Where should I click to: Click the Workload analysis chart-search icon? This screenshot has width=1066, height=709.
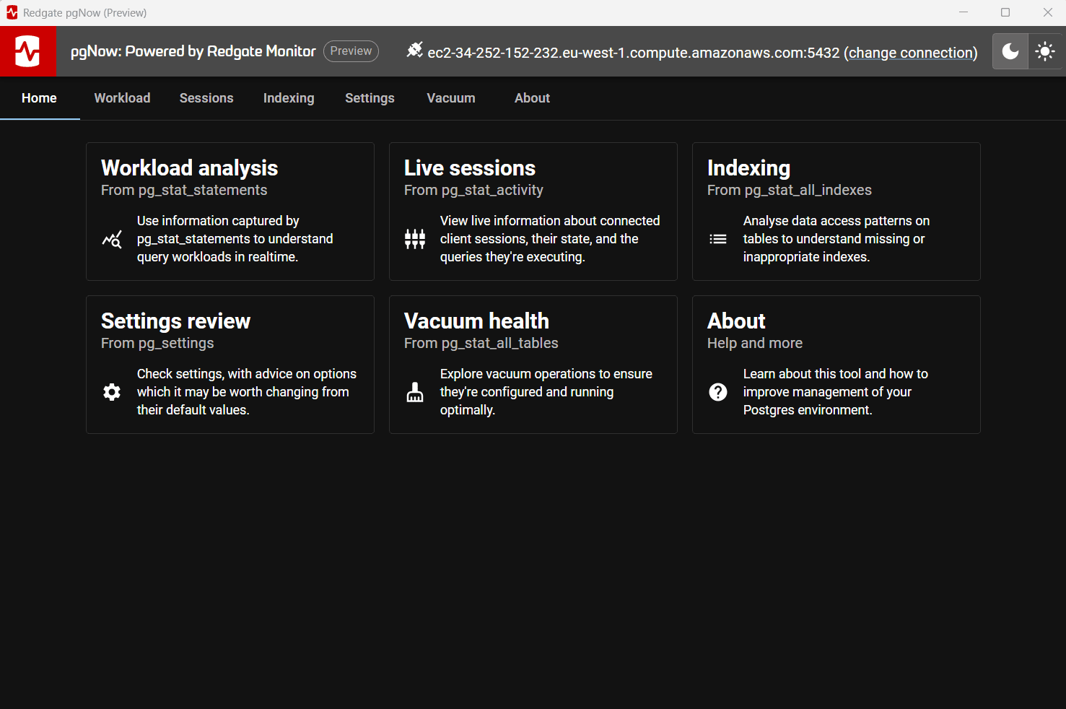[112, 239]
